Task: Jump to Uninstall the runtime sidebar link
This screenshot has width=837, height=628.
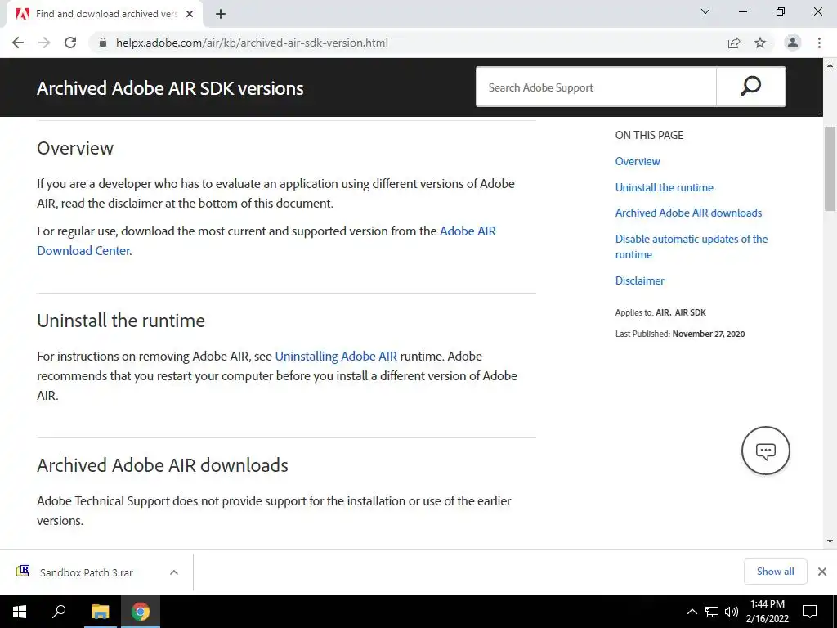Action: pos(664,187)
